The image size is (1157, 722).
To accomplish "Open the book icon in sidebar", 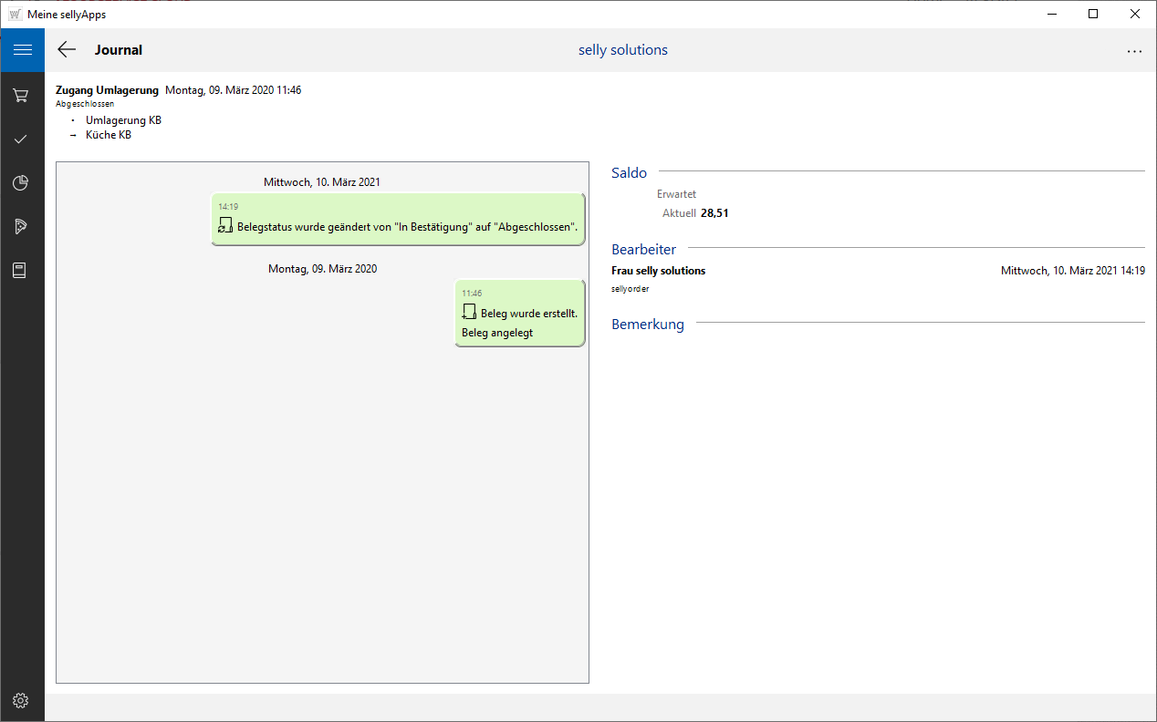I will click(21, 271).
